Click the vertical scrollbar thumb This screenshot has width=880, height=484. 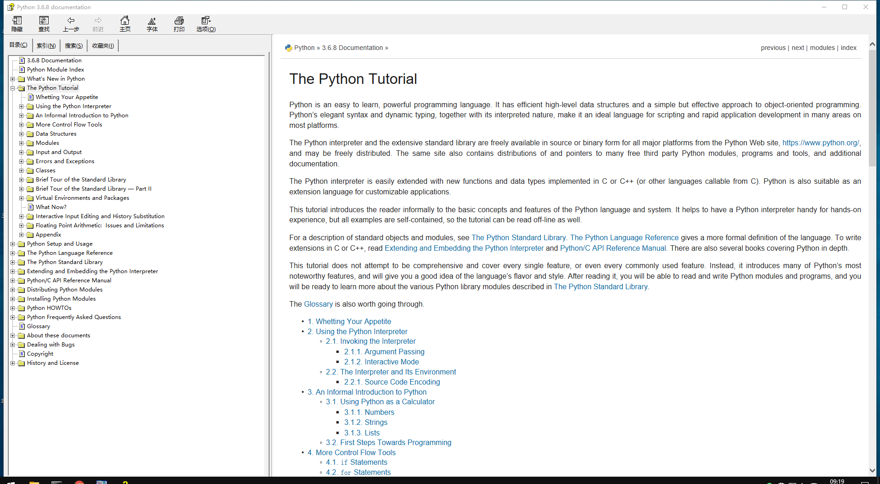coord(872,108)
